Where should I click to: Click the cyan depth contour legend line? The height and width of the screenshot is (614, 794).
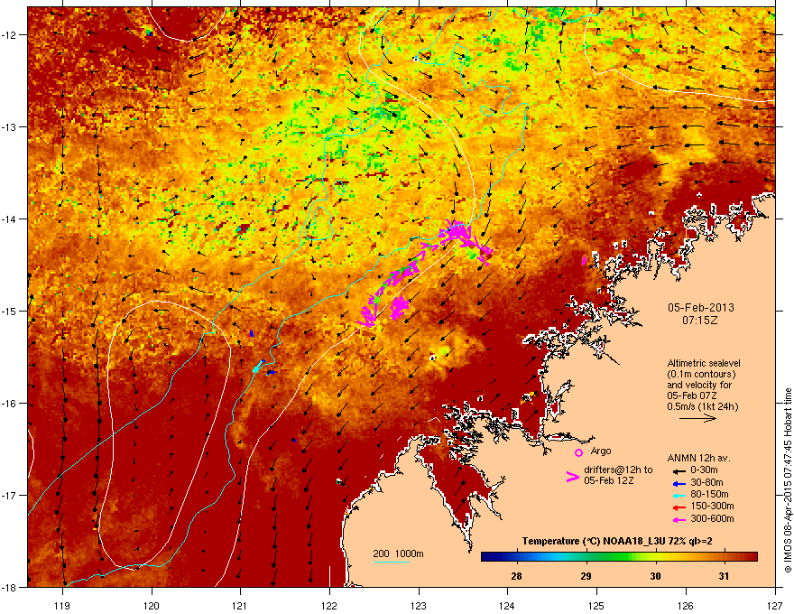point(391,562)
